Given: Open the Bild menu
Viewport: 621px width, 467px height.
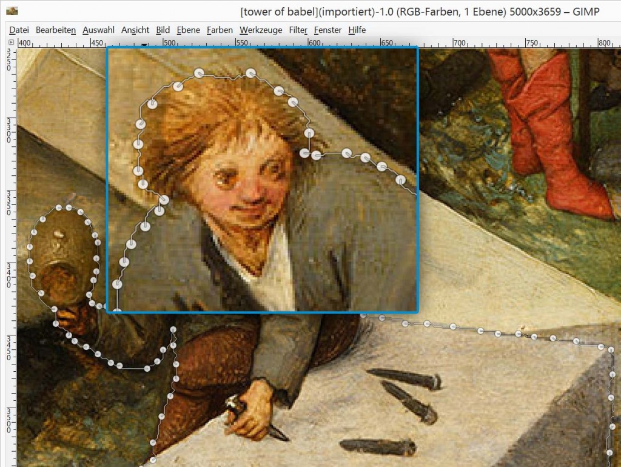Looking at the screenshot, I should (163, 30).
